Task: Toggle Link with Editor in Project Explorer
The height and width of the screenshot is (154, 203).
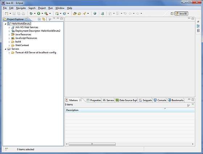Action: click(44, 19)
